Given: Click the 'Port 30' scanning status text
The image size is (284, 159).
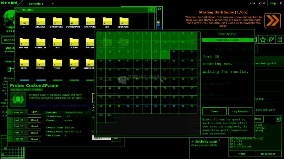Looking at the screenshot, I should [x=211, y=57].
